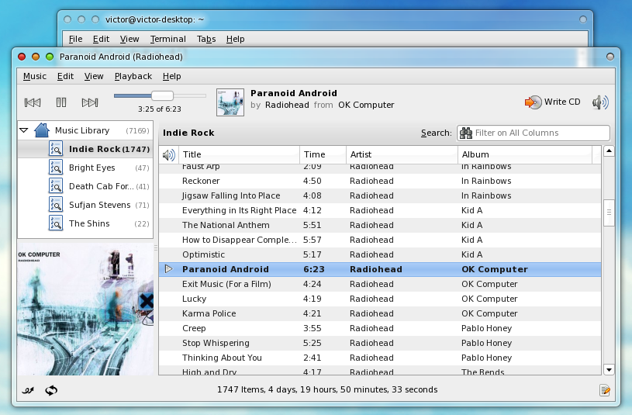
Task: Skip to the next track
Action: pyautogui.click(x=90, y=102)
